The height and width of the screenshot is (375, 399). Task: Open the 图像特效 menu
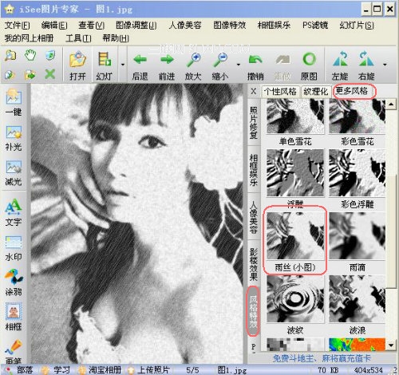[x=229, y=26]
